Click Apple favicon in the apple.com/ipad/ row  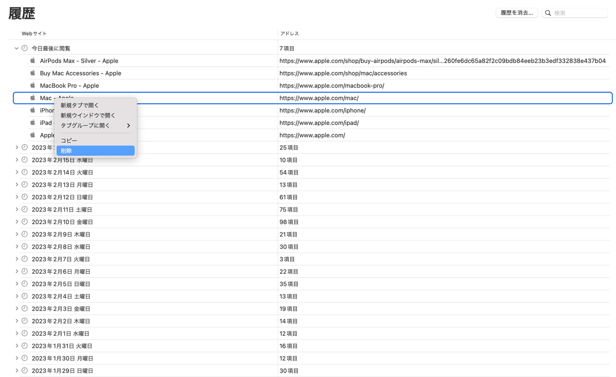pos(33,122)
